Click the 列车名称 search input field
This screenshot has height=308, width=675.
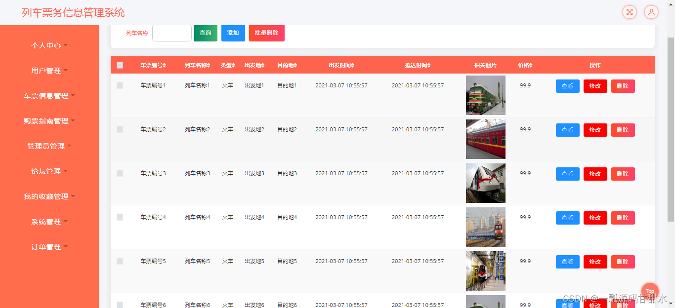point(172,33)
